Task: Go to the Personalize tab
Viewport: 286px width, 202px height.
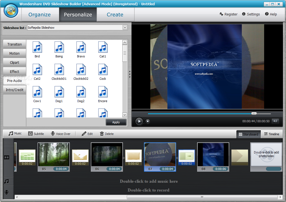Action: (x=78, y=15)
